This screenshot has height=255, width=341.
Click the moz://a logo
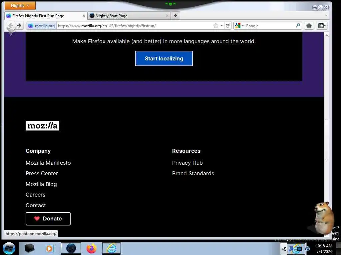pos(42,126)
